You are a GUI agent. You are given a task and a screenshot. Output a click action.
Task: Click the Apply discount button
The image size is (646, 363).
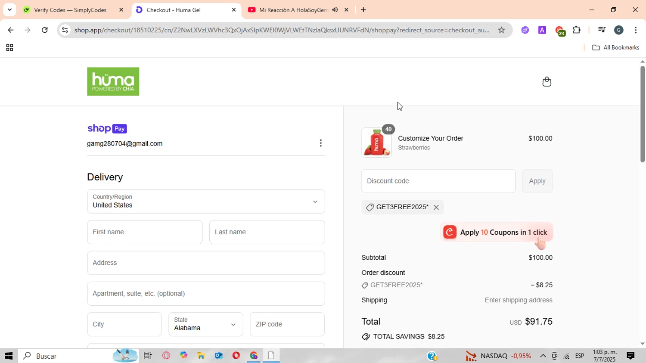click(x=537, y=181)
